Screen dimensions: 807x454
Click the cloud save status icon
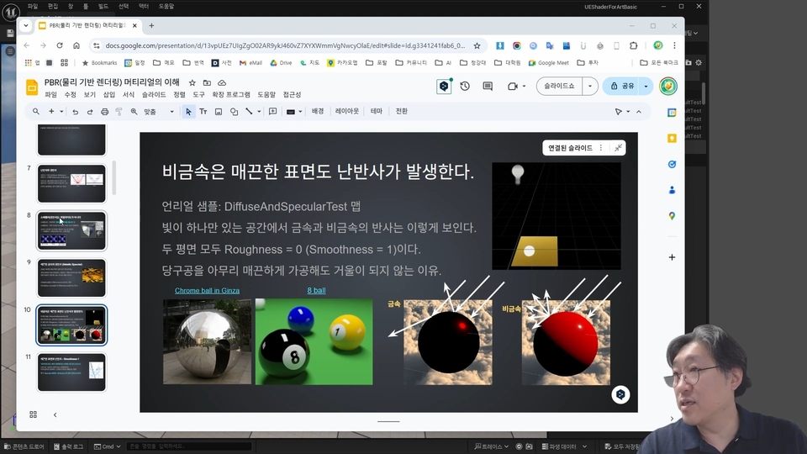(x=222, y=82)
